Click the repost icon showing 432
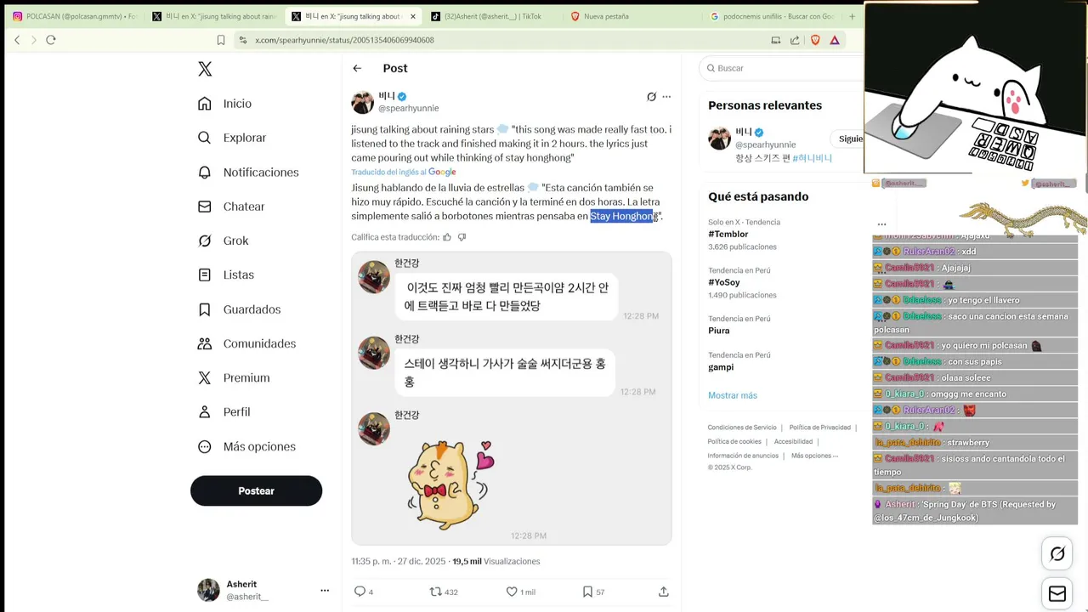The image size is (1088, 612). click(x=435, y=592)
